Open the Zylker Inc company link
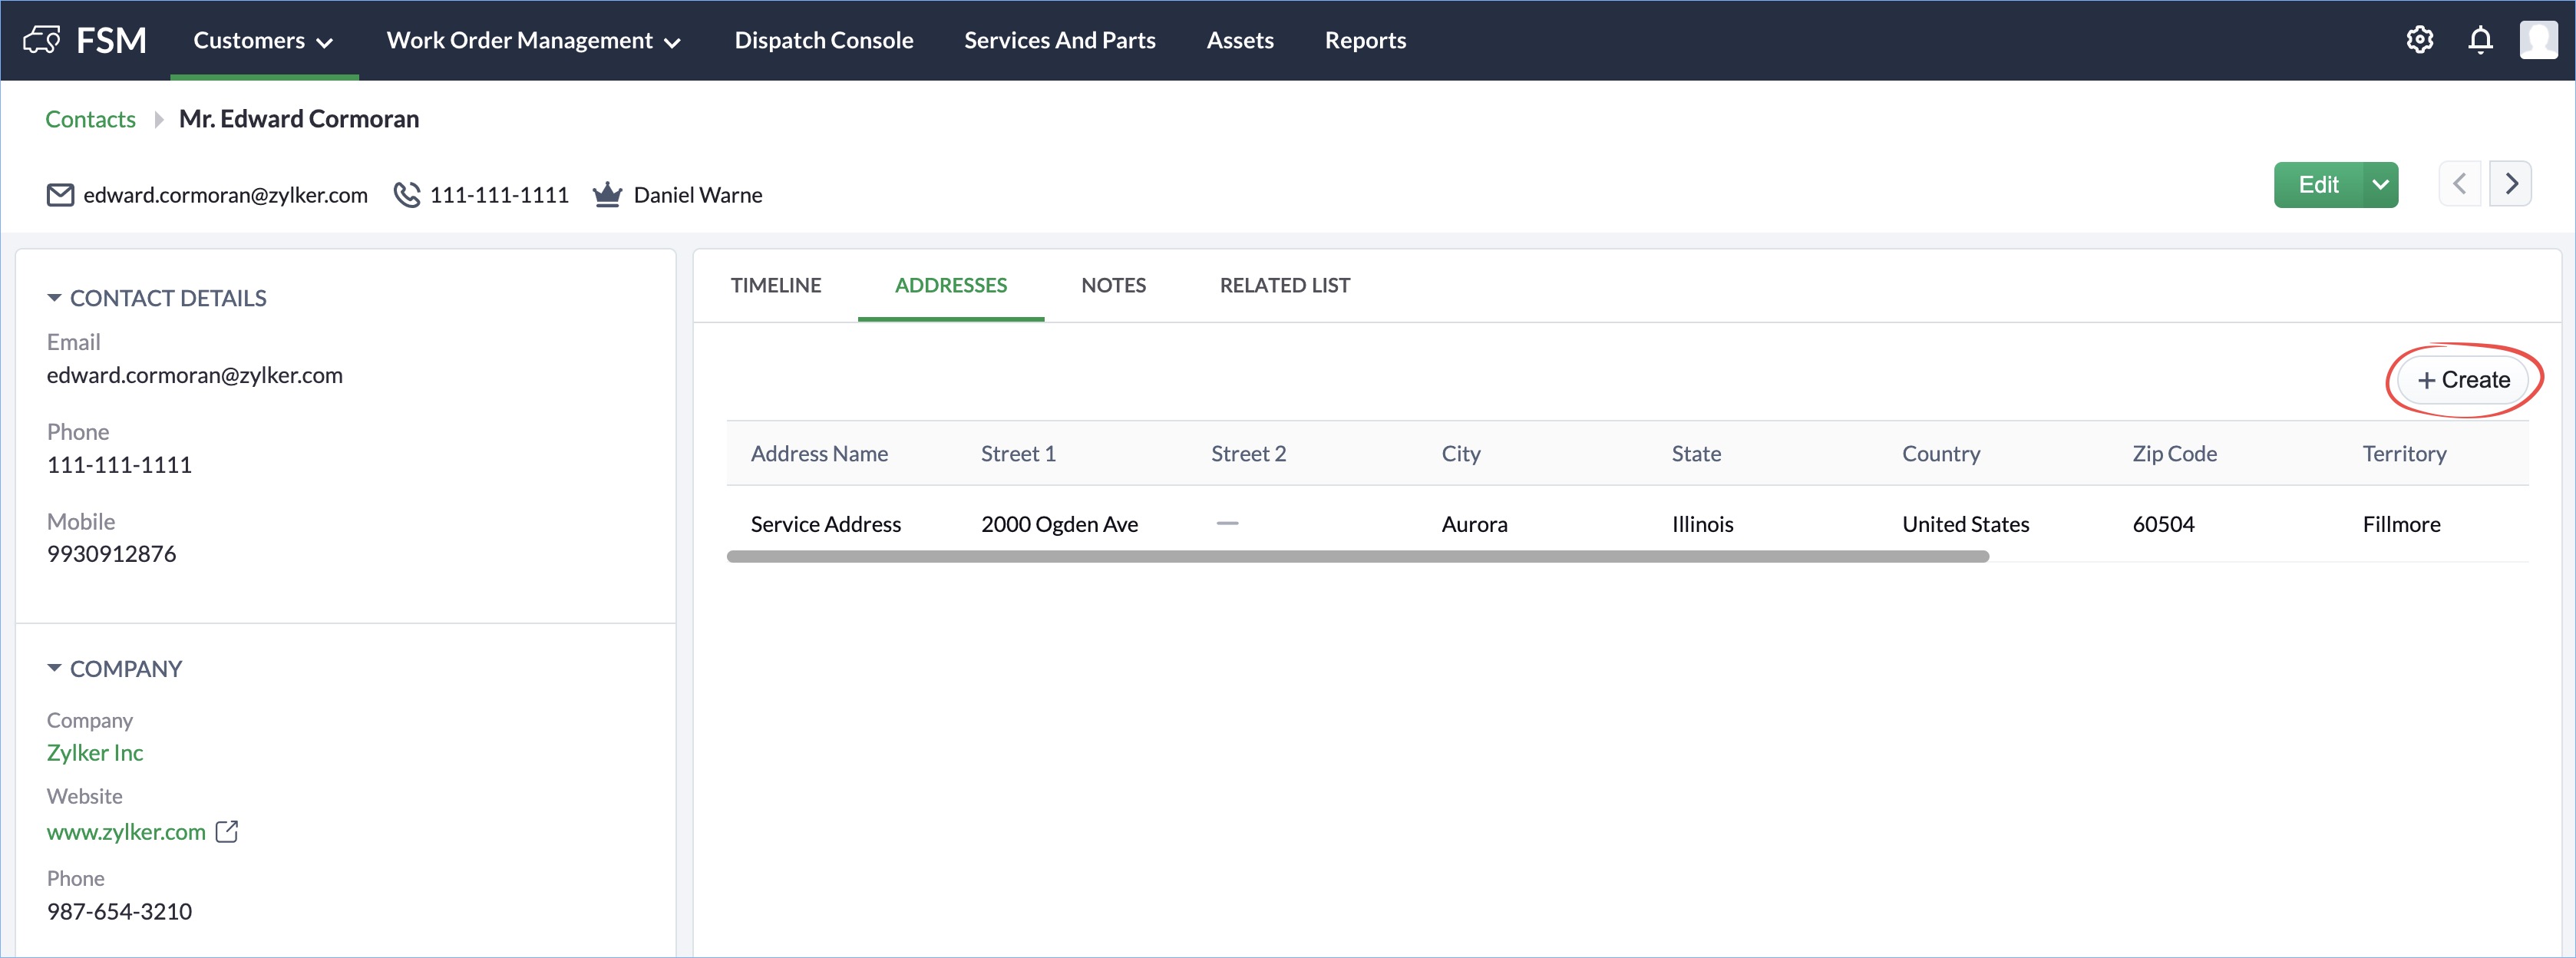The height and width of the screenshot is (958, 2576). point(95,753)
